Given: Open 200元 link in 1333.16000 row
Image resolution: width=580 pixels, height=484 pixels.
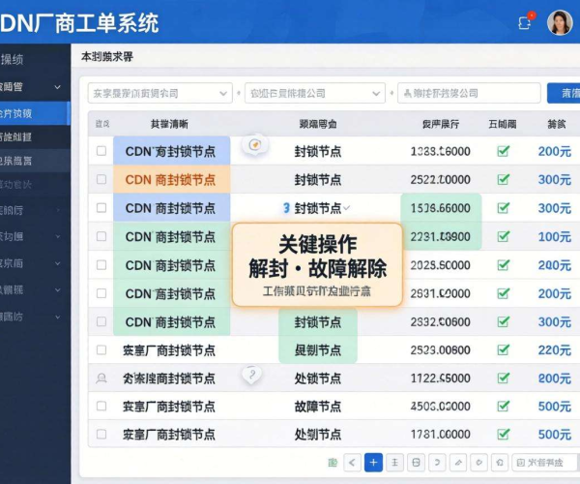Looking at the screenshot, I should 554,151.
